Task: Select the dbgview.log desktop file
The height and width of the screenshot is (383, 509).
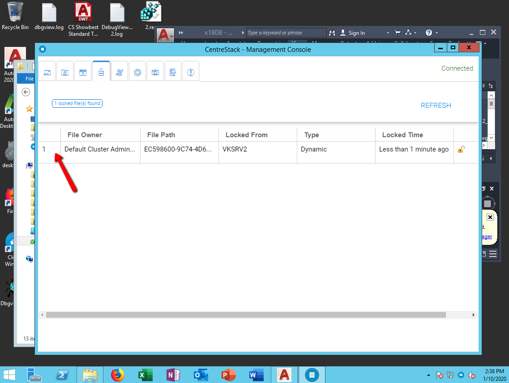Action: [49, 16]
